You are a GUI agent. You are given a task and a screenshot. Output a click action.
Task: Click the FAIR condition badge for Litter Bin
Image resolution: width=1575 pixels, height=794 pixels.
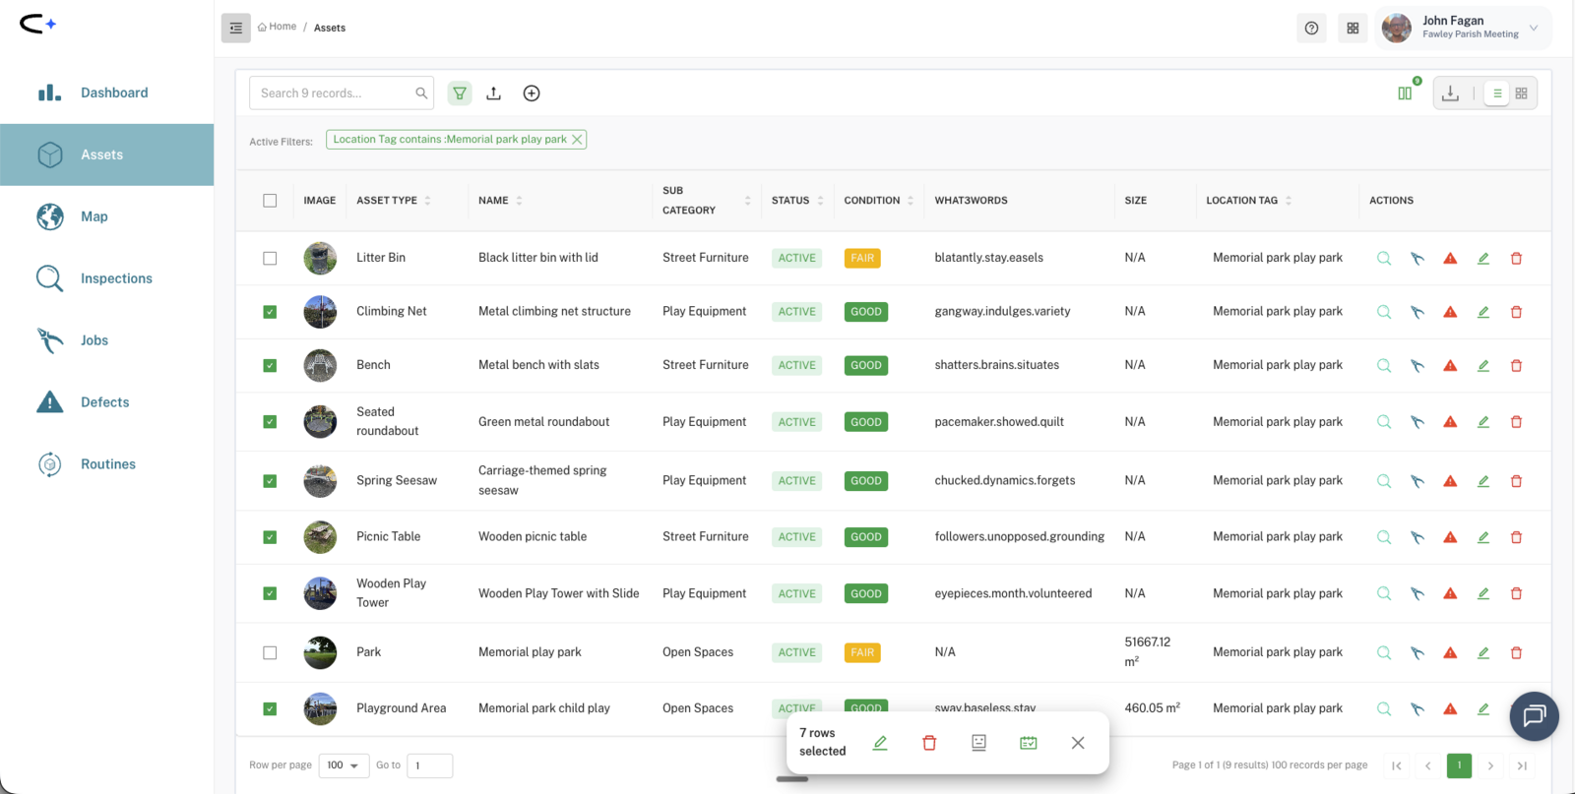click(x=862, y=259)
